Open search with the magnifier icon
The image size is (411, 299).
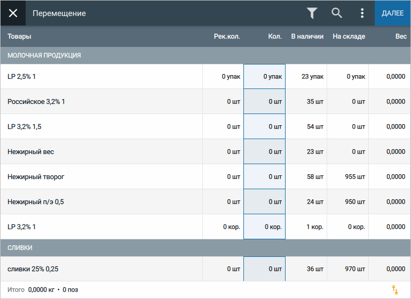point(337,13)
